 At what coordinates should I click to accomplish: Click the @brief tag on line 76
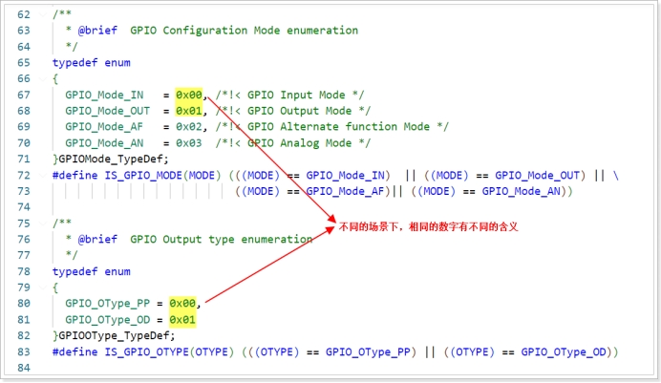97,240
